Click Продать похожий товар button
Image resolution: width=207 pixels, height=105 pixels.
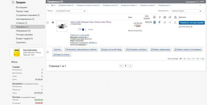coord(111,49)
